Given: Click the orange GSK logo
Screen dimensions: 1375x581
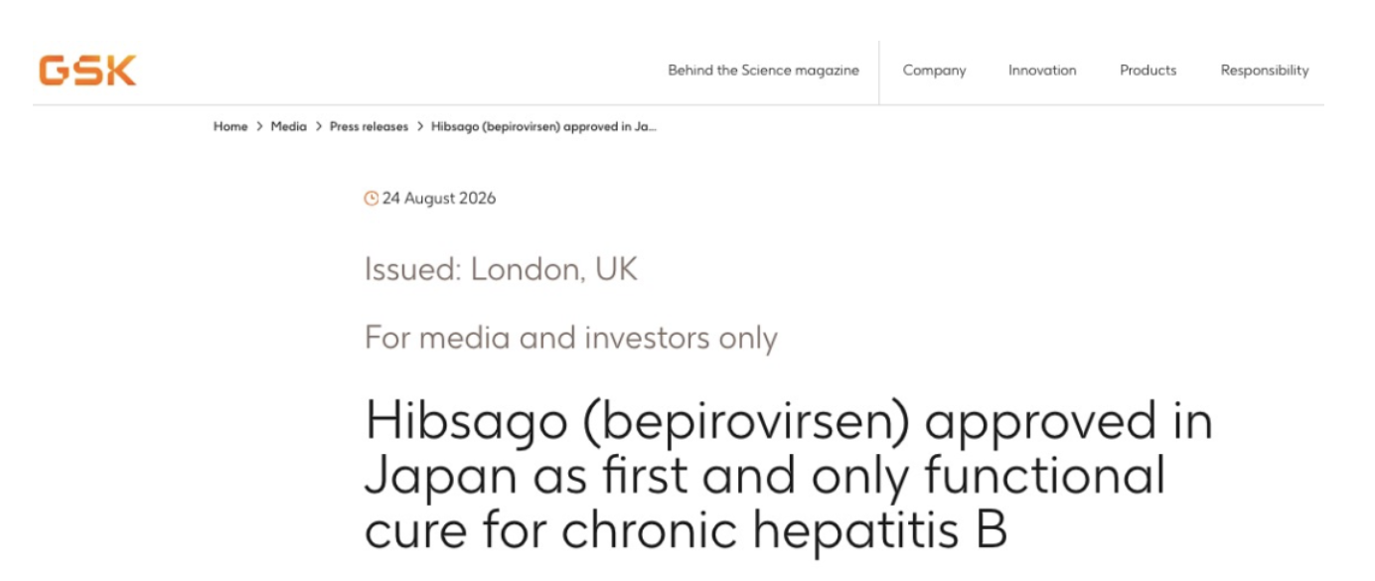Looking at the screenshot, I should [87, 71].
